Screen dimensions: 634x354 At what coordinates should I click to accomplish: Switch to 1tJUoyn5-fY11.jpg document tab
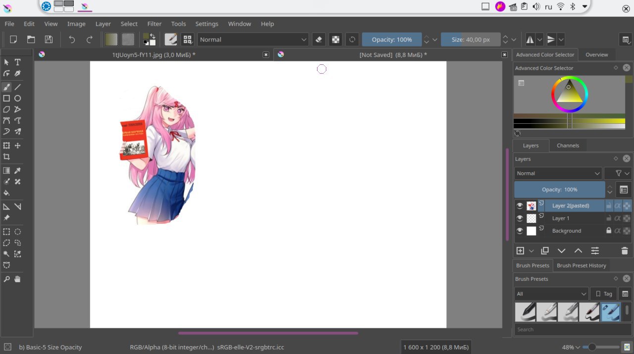pos(154,55)
